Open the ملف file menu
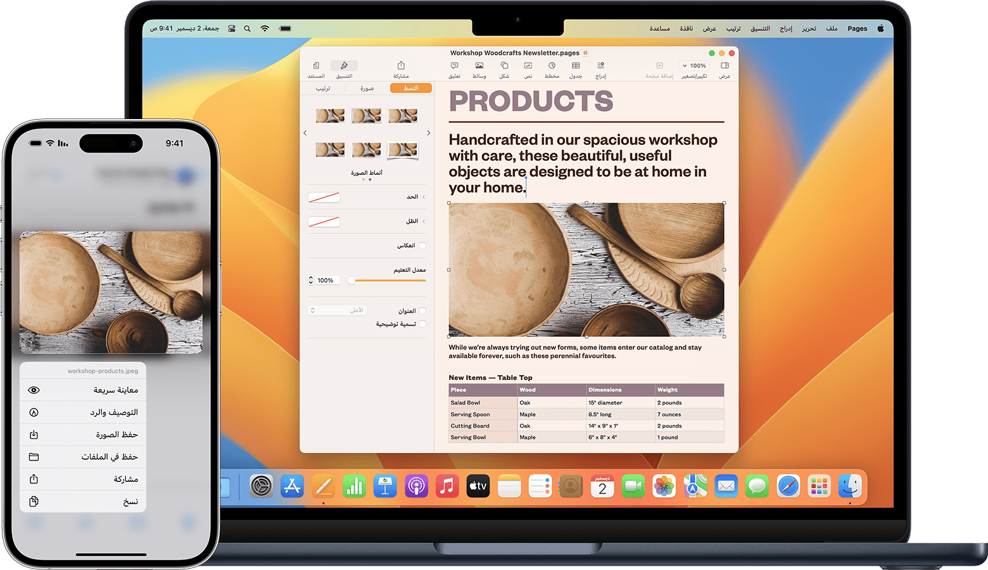The height and width of the screenshot is (570, 988). (832, 28)
